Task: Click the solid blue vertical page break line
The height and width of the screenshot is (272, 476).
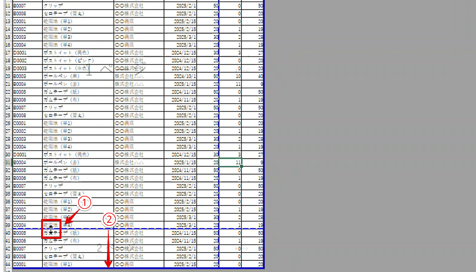Action: tap(219, 96)
